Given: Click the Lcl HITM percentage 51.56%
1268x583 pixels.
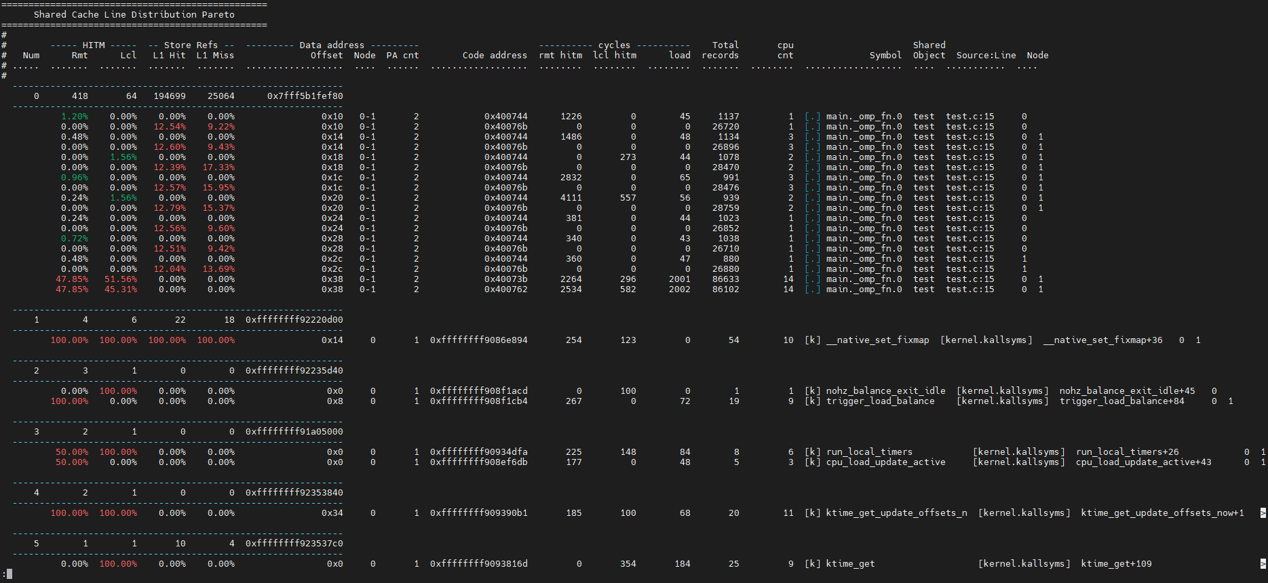Looking at the screenshot, I should pyautogui.click(x=121, y=279).
